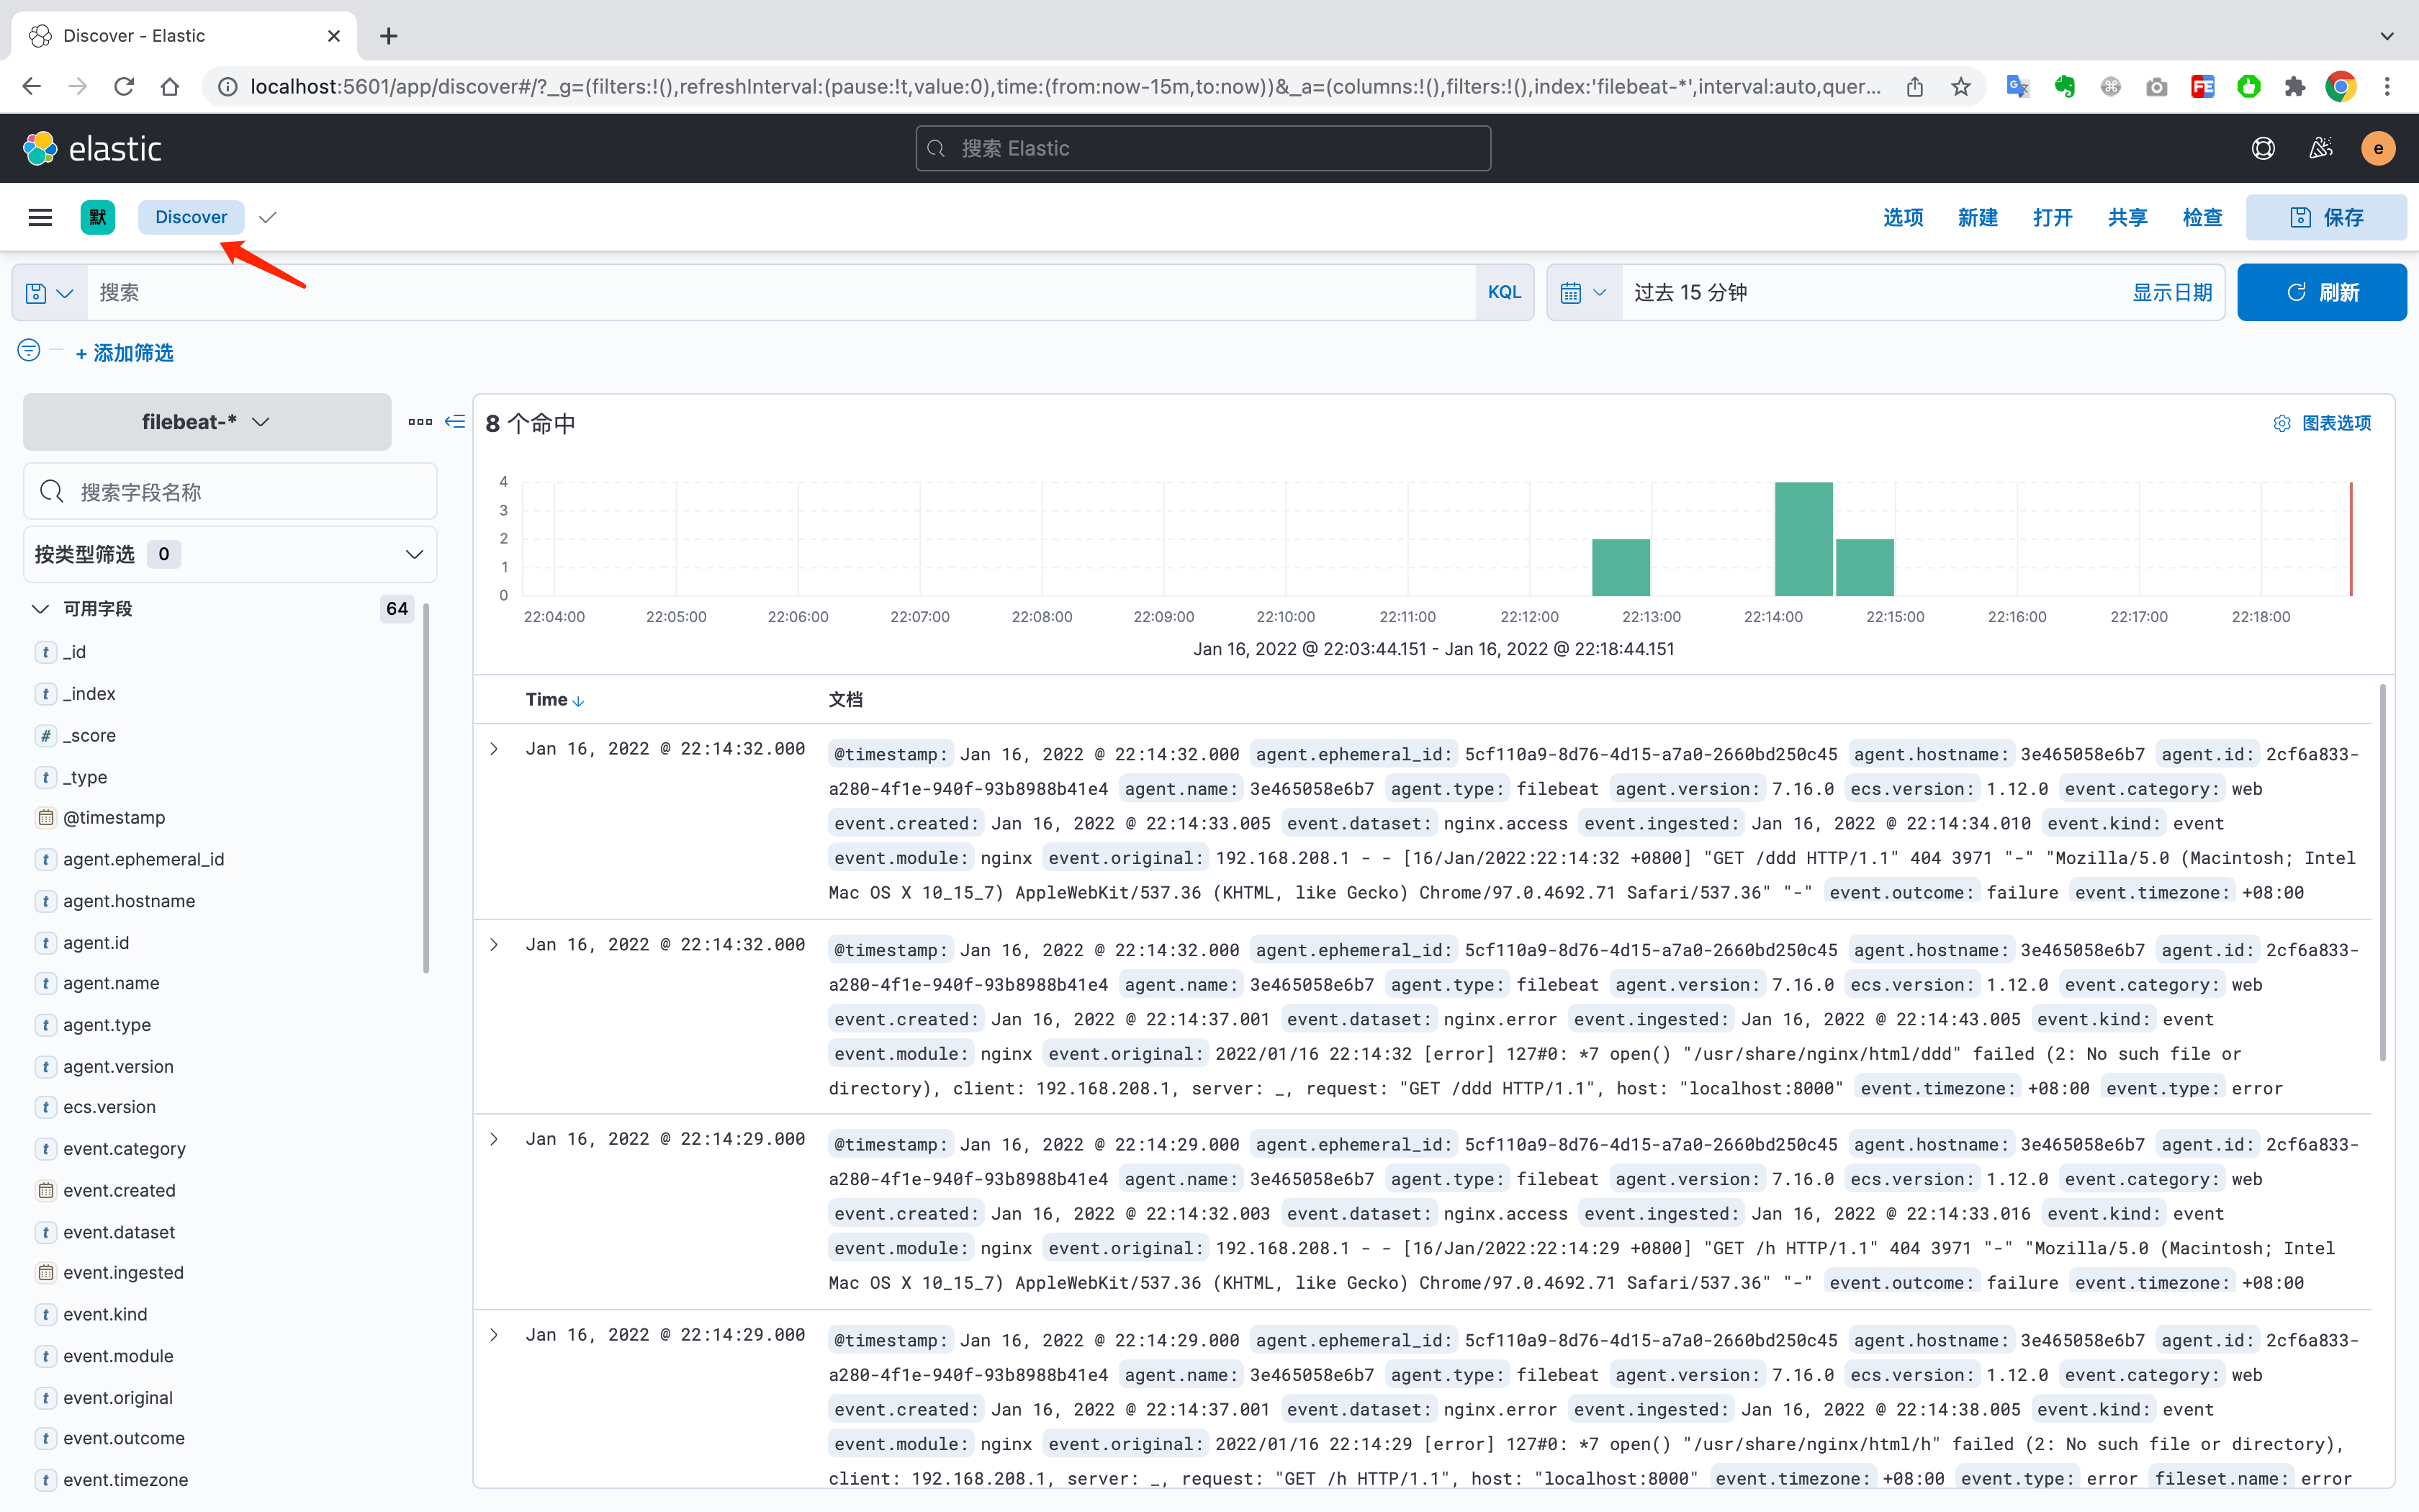The width and height of the screenshot is (2419, 1512).
Task: Bookmark this page with star icon
Action: (1960, 87)
